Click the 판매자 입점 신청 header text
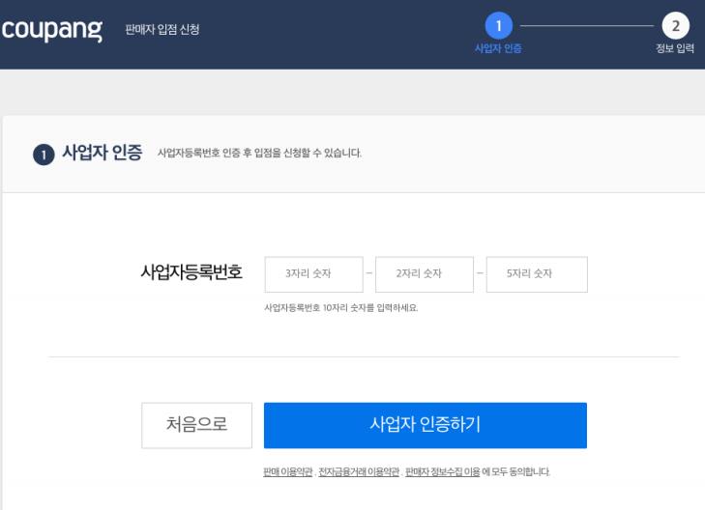Screen dimensions: 705x510 (162, 30)
